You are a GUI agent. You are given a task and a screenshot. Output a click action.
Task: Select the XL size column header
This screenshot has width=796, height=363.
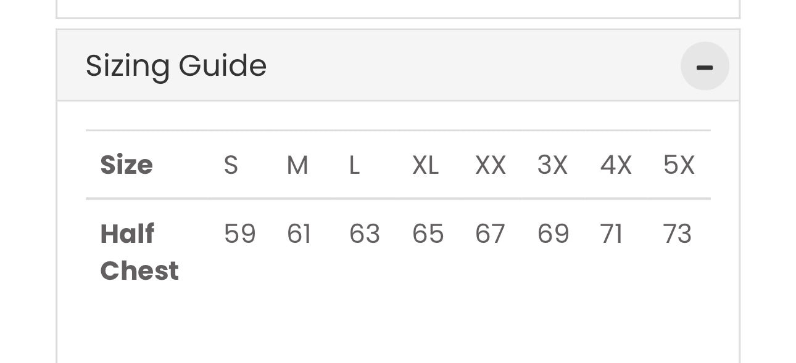[426, 165]
